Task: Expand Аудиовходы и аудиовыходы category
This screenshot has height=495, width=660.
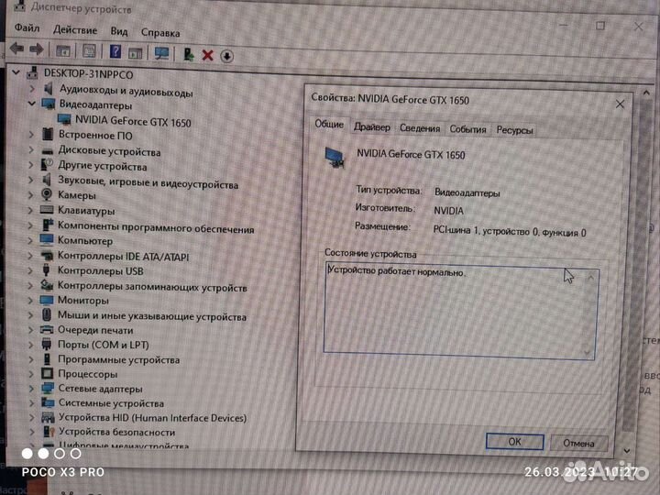Action: [x=32, y=88]
